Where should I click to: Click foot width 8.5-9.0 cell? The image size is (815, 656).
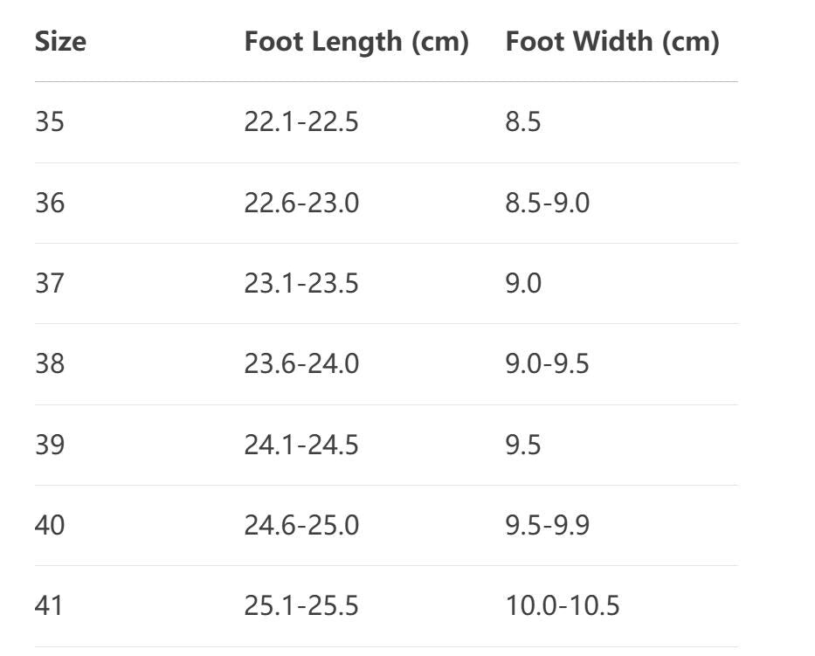click(548, 203)
